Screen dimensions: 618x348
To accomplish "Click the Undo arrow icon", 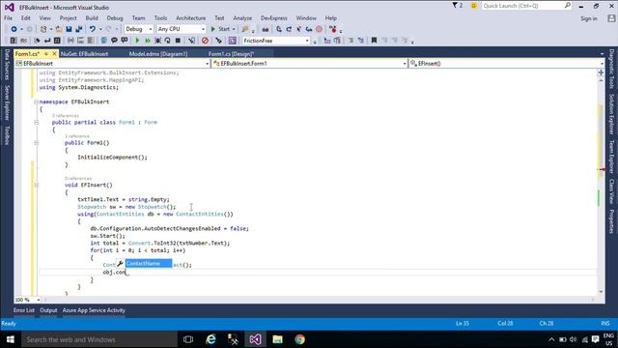I will click(93, 29).
